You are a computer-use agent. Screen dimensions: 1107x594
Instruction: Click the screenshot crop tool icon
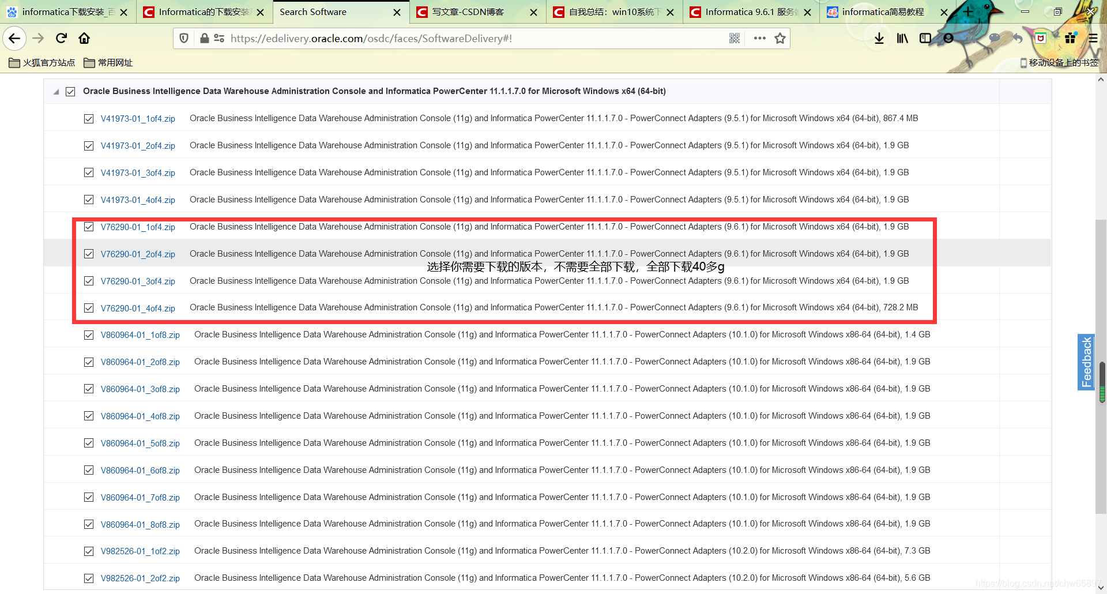972,38
